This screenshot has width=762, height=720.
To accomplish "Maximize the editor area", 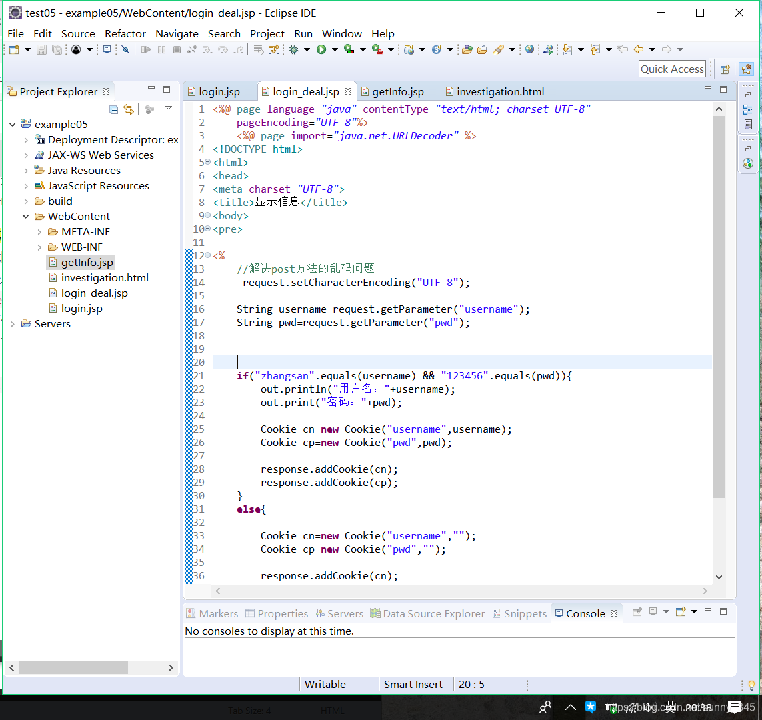I will tap(723, 89).
